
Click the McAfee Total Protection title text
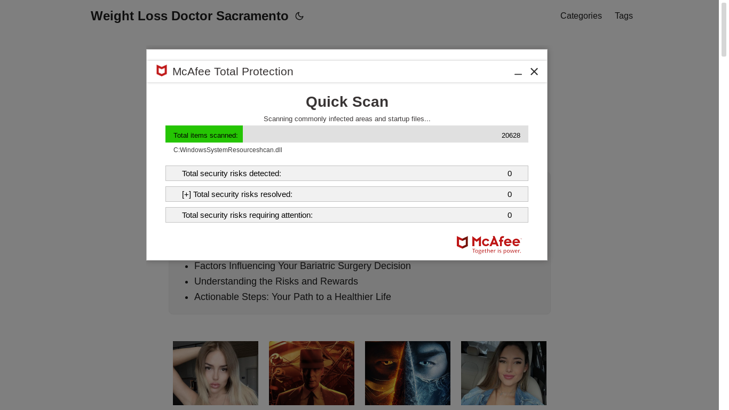(233, 72)
